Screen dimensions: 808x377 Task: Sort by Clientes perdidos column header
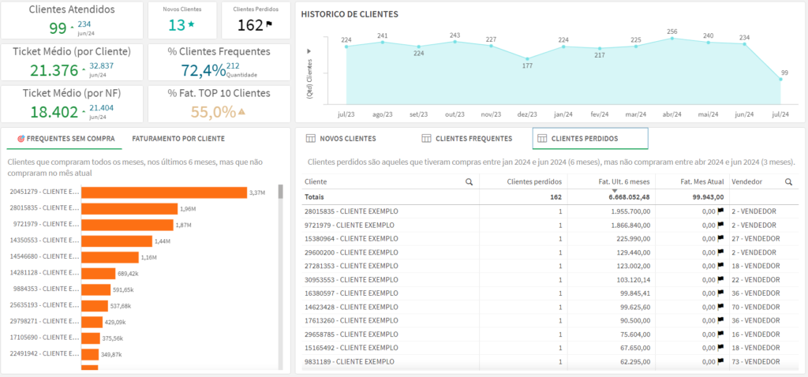[x=533, y=181]
